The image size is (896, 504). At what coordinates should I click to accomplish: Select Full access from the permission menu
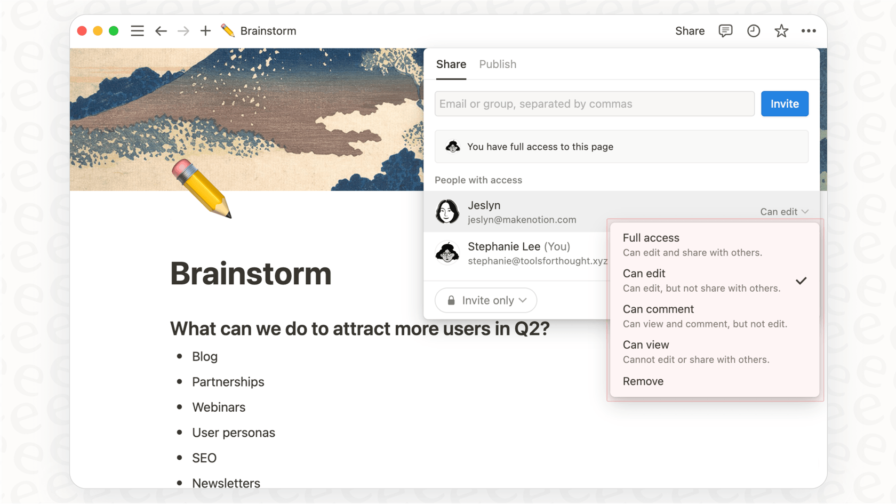[x=651, y=238]
